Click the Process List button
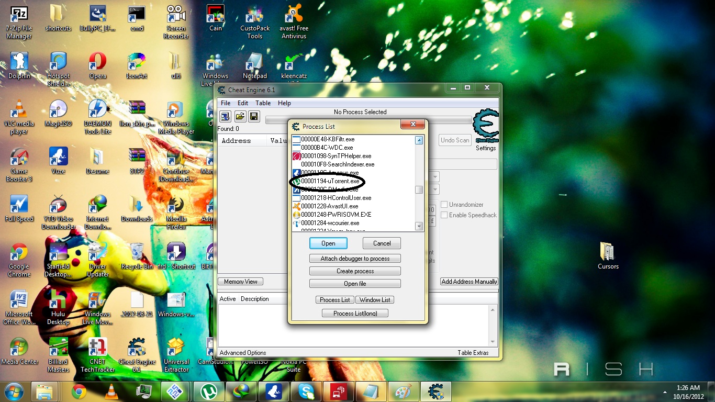 tap(335, 300)
